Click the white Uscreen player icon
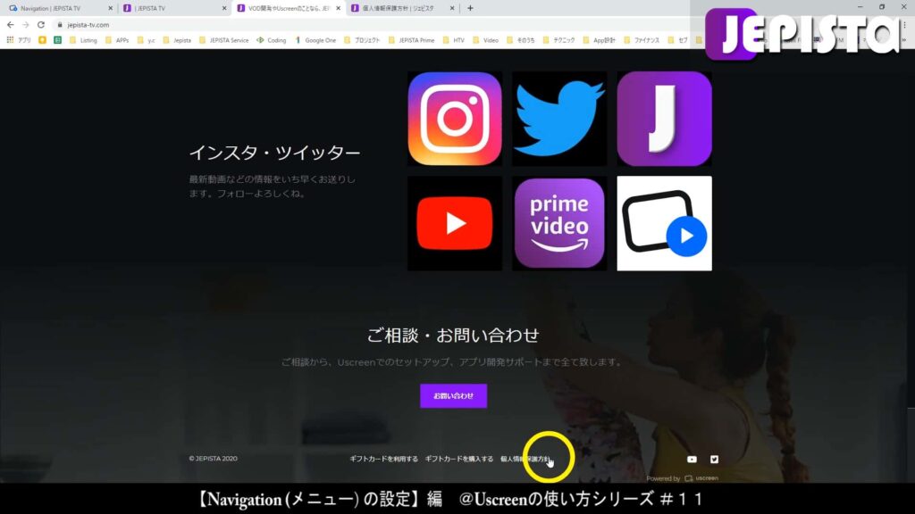 point(664,221)
